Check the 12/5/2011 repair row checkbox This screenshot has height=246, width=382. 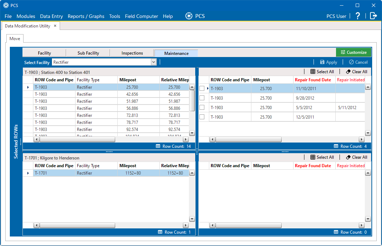pyautogui.click(x=202, y=117)
